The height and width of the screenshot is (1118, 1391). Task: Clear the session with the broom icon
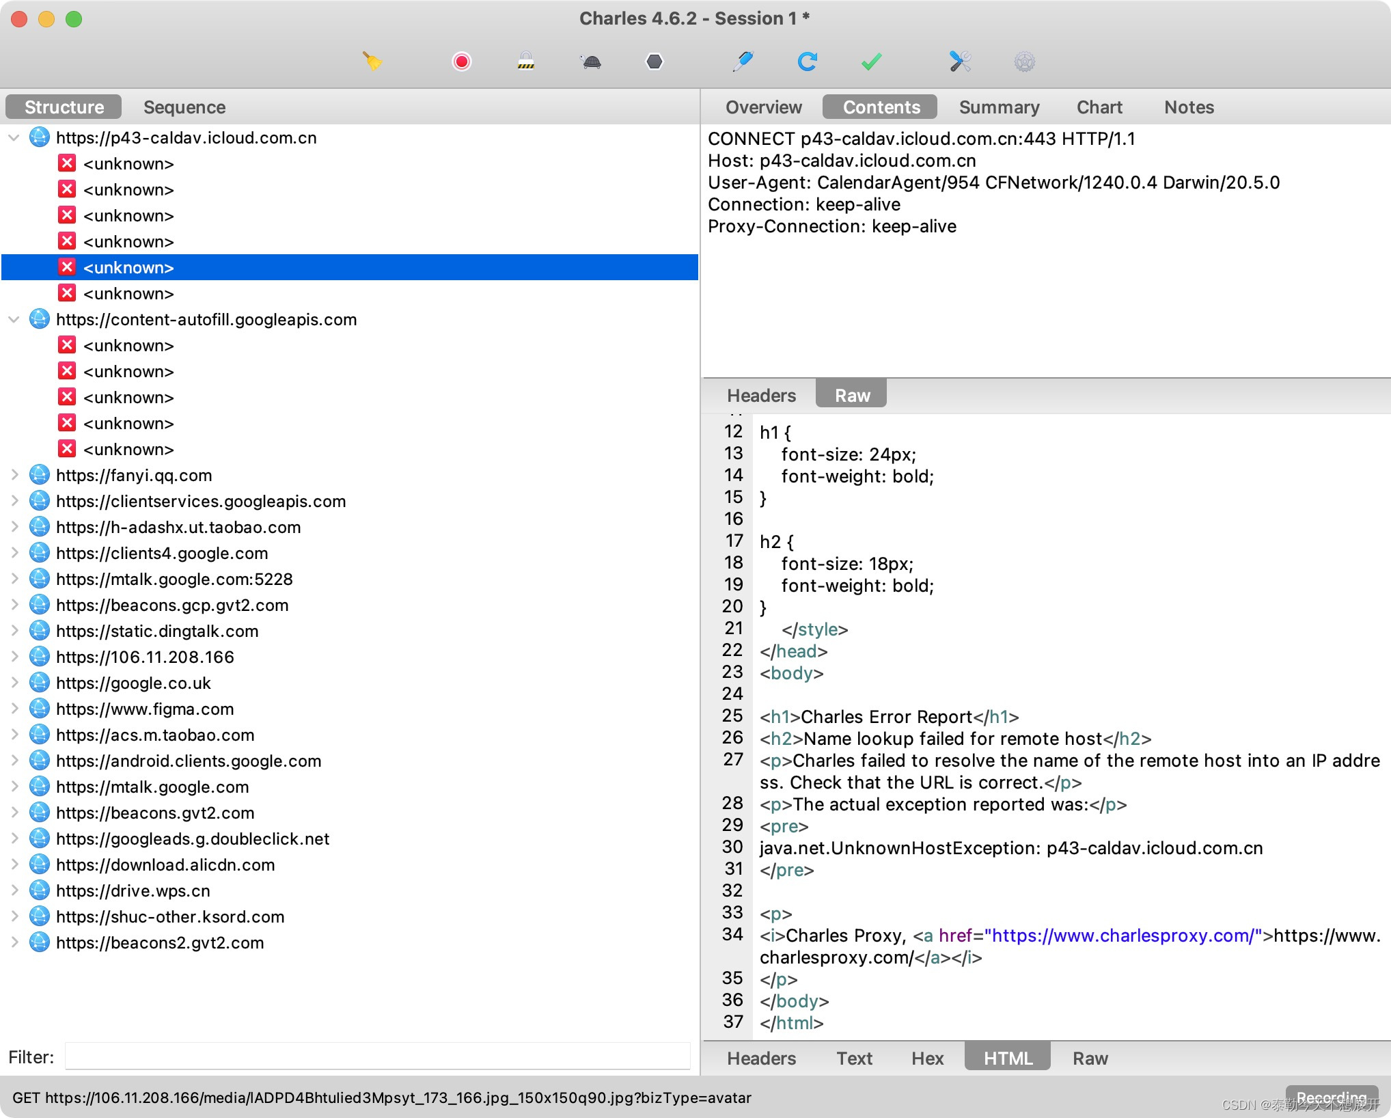point(372,62)
